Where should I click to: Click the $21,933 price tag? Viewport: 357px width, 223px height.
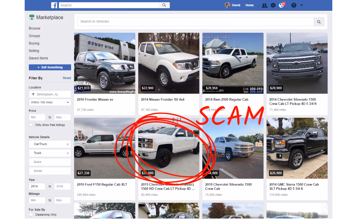point(84,88)
